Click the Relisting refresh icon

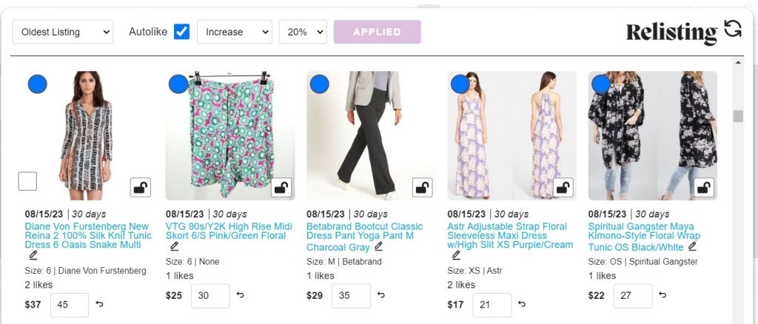[x=732, y=29]
